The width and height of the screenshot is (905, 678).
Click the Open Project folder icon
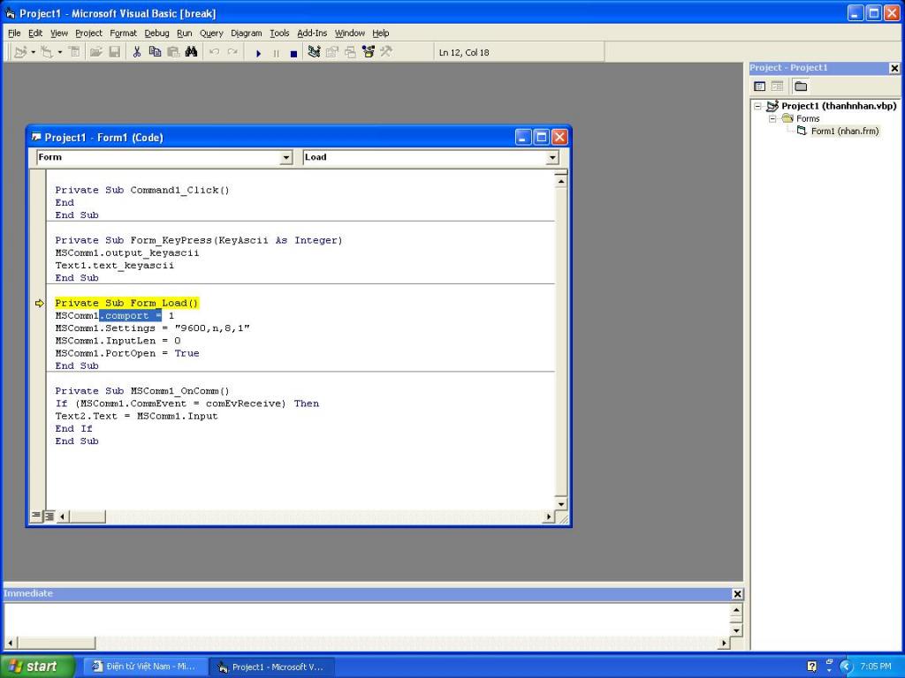(95, 52)
